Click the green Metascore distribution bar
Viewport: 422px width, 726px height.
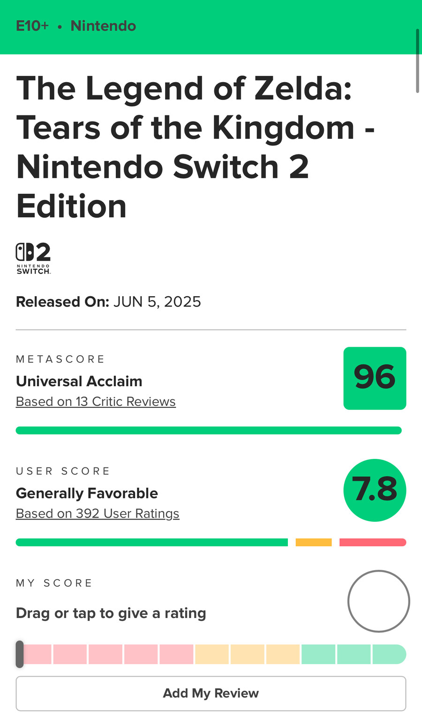point(209,430)
